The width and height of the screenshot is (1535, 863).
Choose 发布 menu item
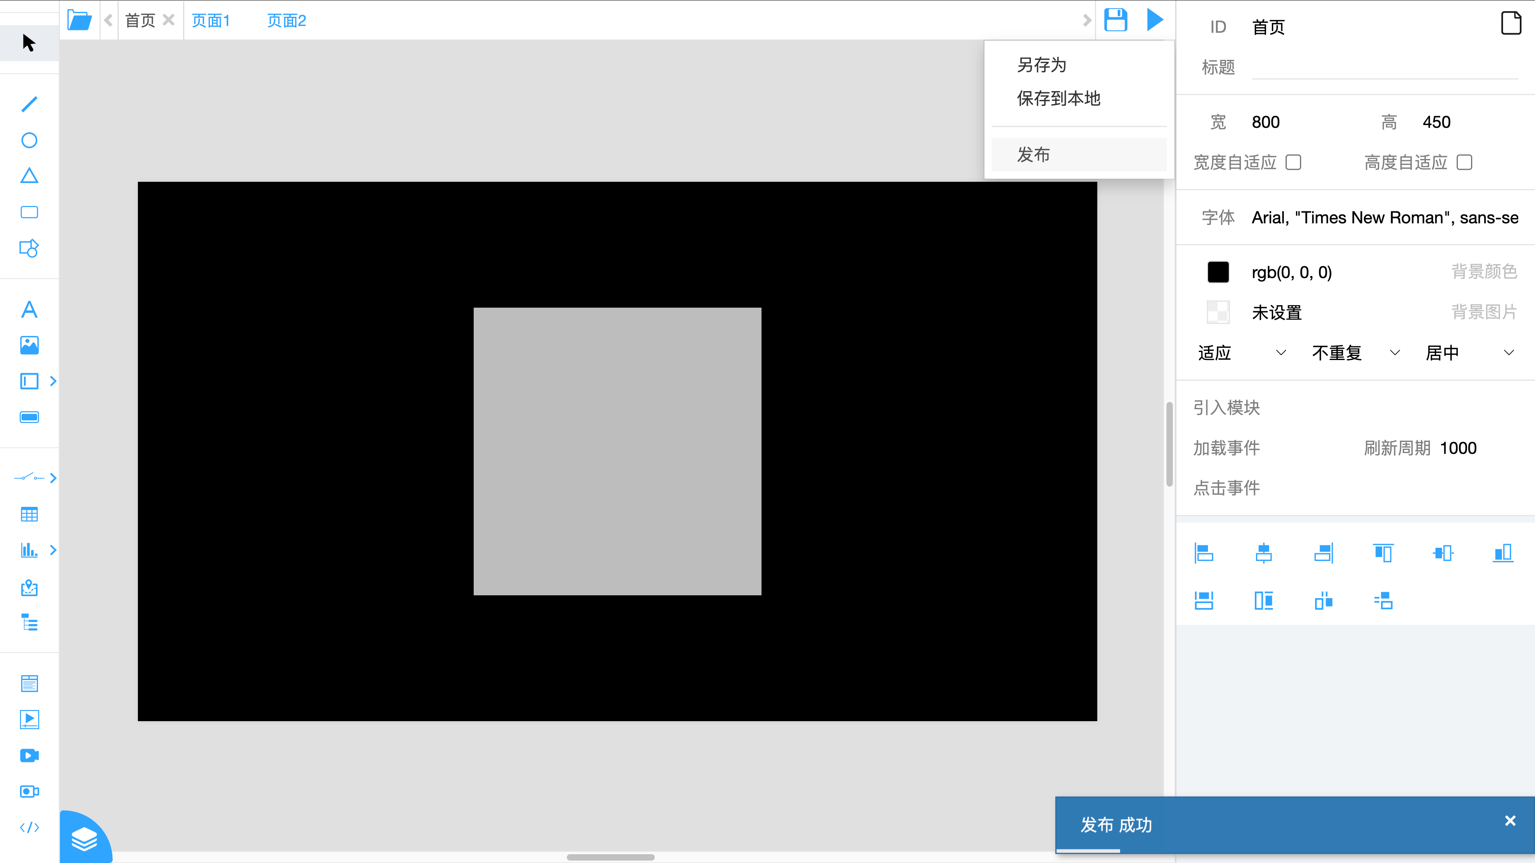point(1078,155)
